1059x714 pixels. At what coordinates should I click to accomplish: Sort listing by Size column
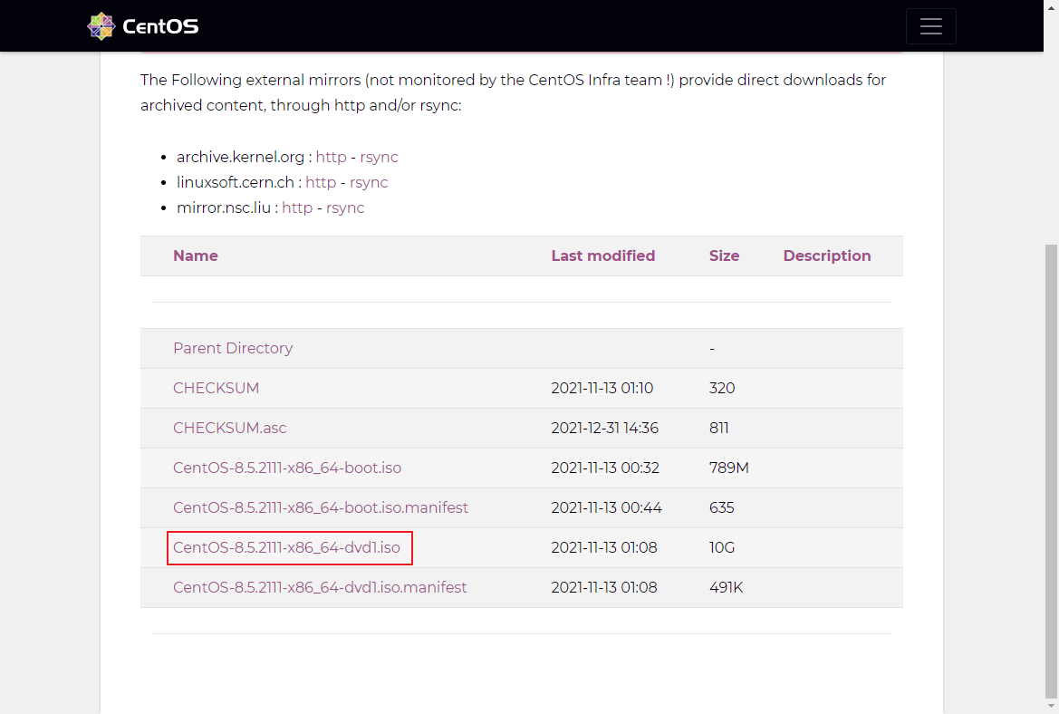pos(724,256)
